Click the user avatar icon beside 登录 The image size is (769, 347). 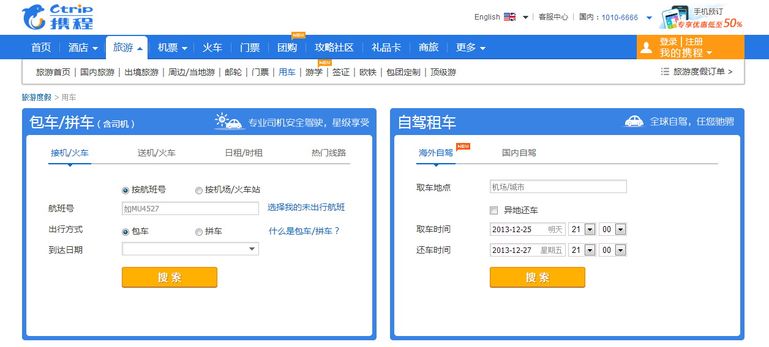pos(646,48)
